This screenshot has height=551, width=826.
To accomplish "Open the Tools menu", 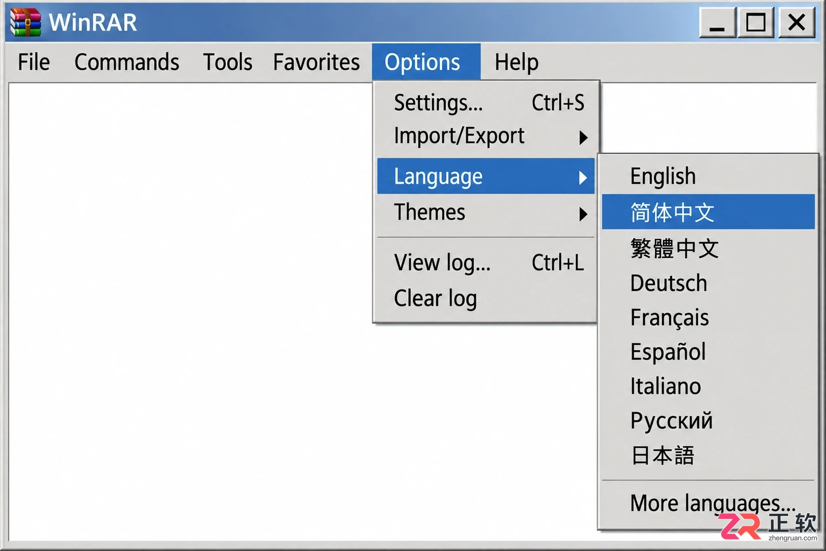I will click(x=228, y=62).
